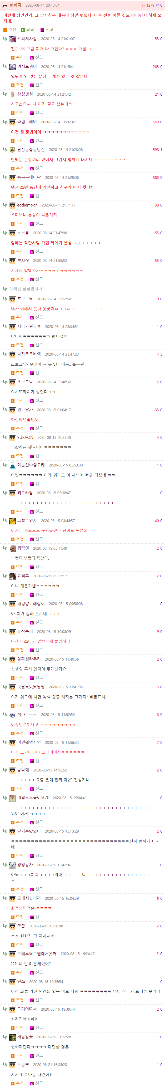Image resolution: width=165 pixels, height=1087 pixels.
Task: Click 추천 under 도르릉's reply
Action: (x=17, y=252)
